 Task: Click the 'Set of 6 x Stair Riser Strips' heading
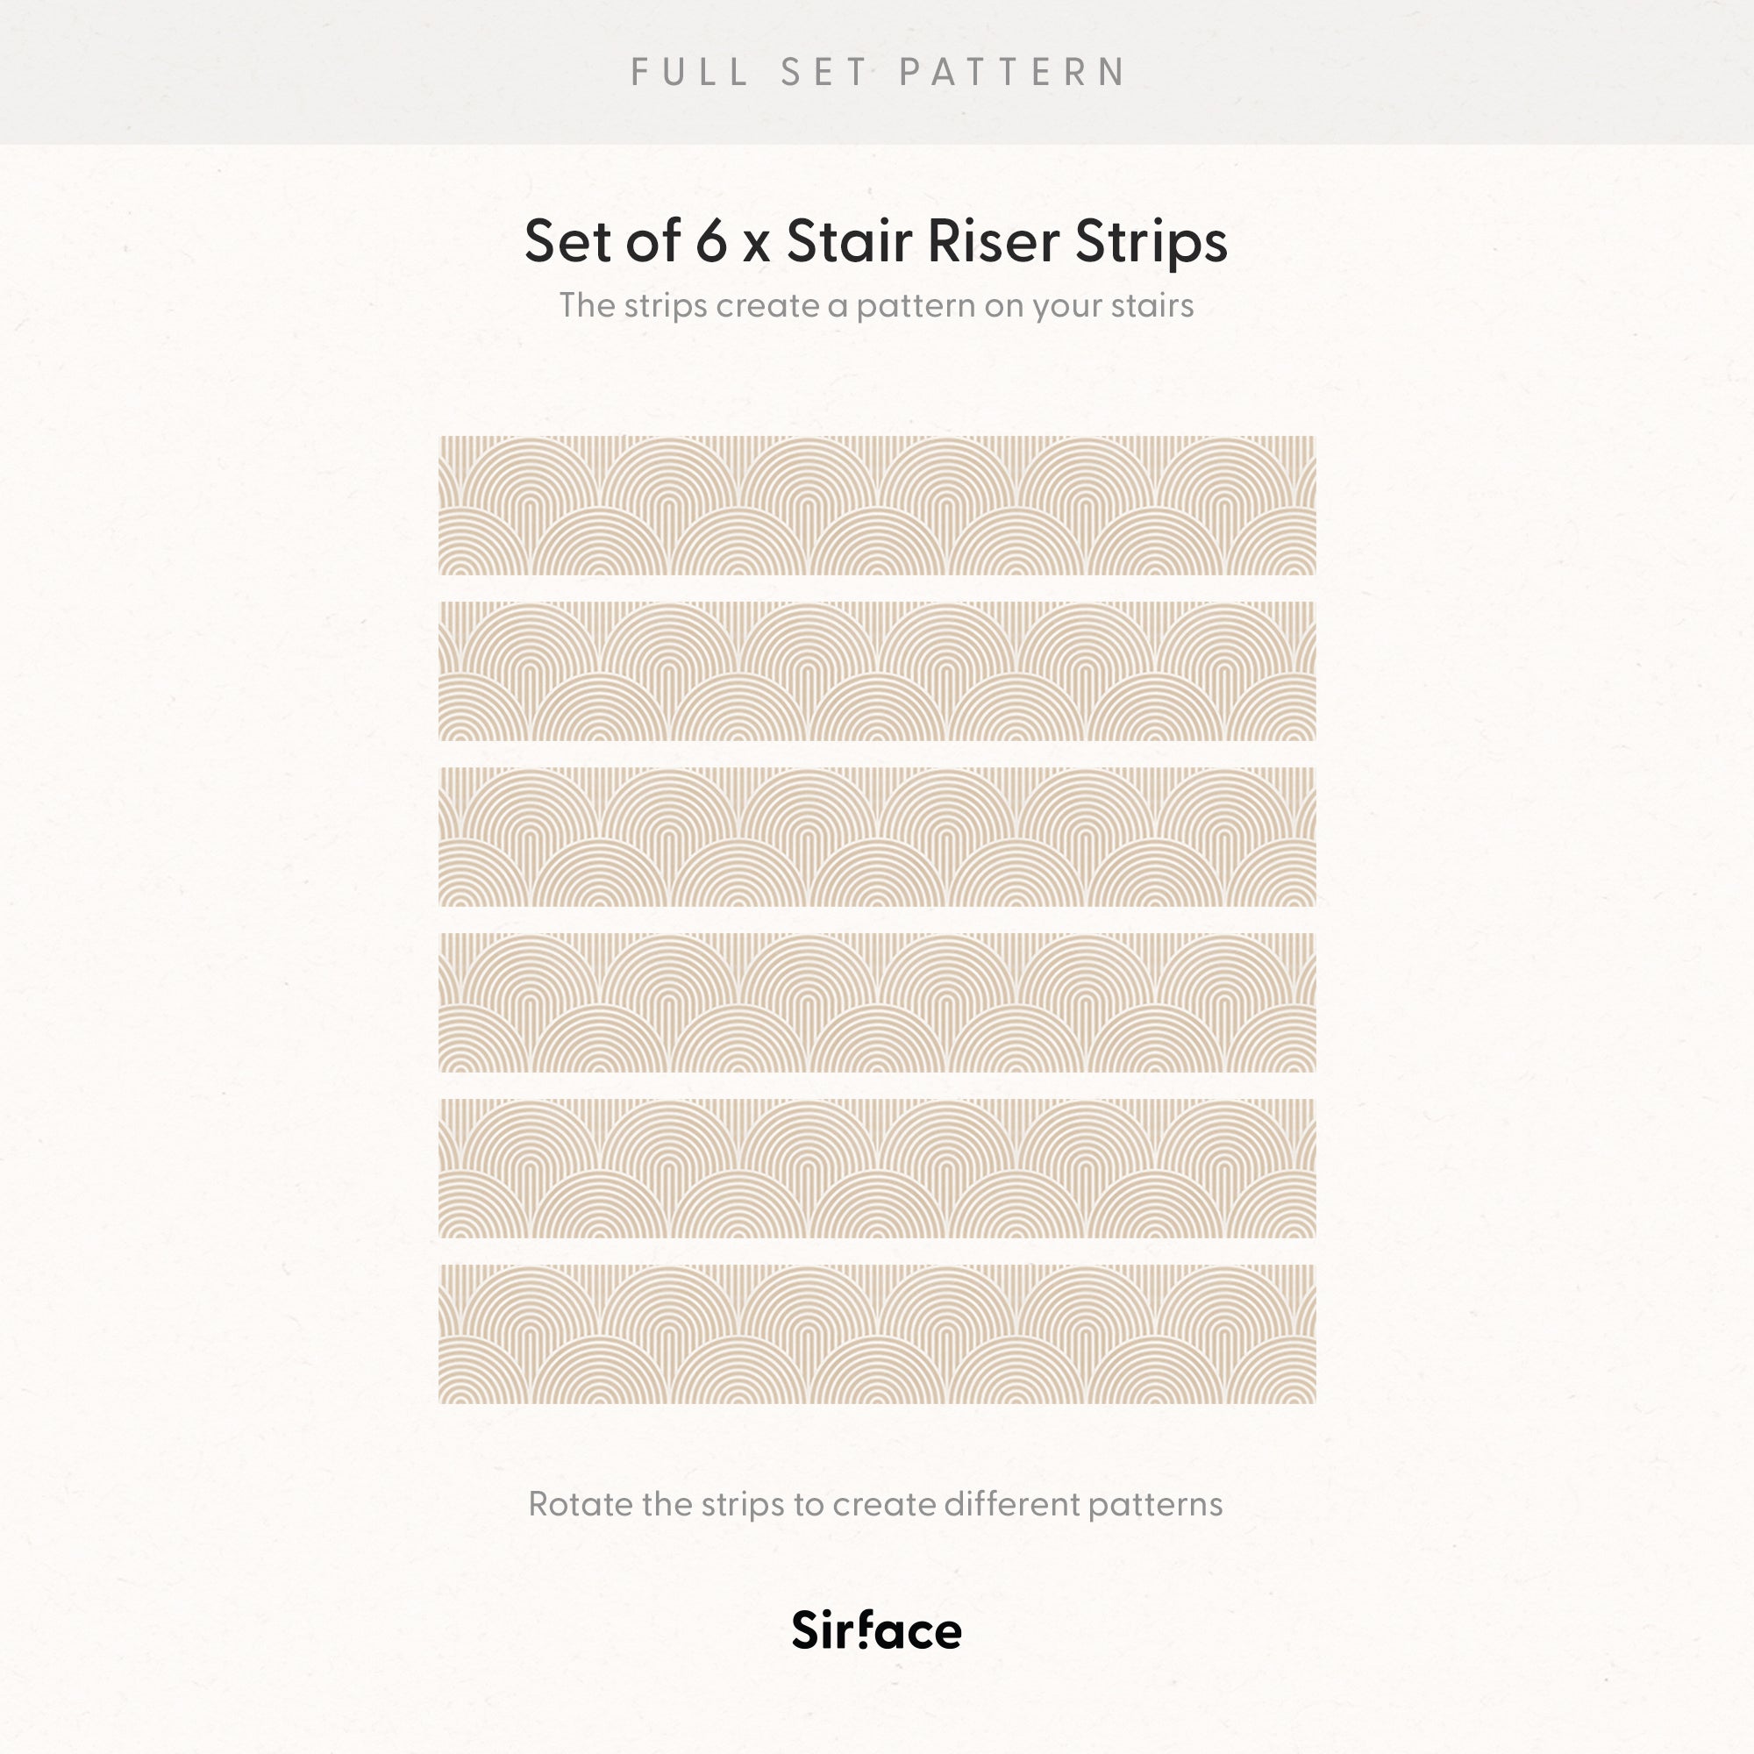pyautogui.click(x=876, y=241)
